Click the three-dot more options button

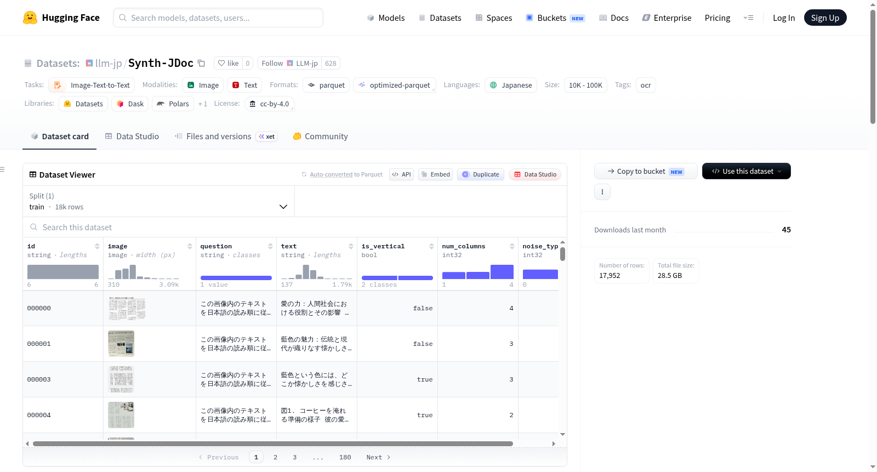(602, 192)
